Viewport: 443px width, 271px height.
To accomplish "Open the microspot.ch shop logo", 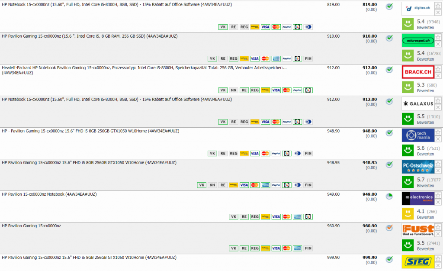I will click(x=418, y=40).
